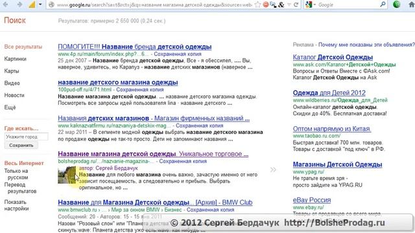Open the address bar history dropdown arrow
Image resolution: width=415 pixels, height=233 pixels.
289,5
